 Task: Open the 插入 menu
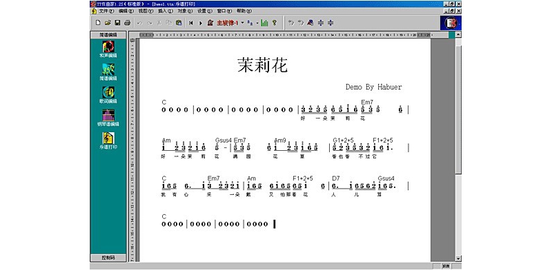166,11
